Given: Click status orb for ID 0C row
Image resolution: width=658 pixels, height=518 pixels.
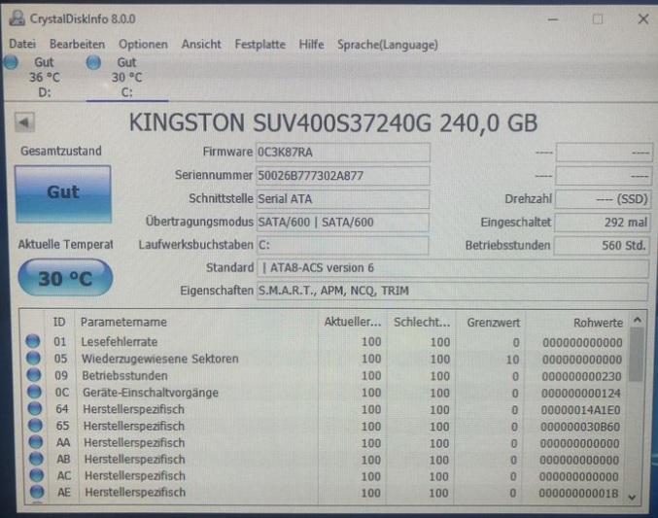Looking at the screenshot, I should point(34,392).
